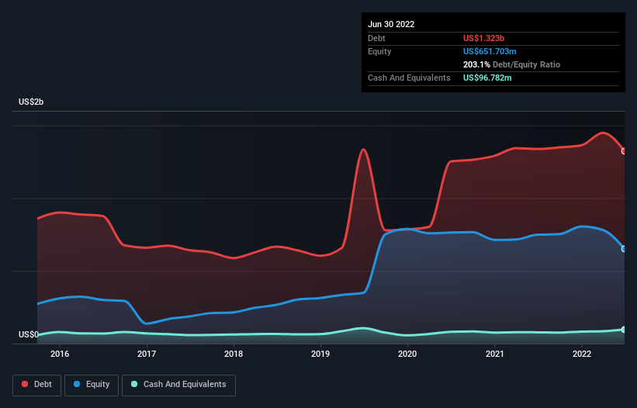
Task: Toggle Cash And Equivalents legend button
Action: pos(178,385)
